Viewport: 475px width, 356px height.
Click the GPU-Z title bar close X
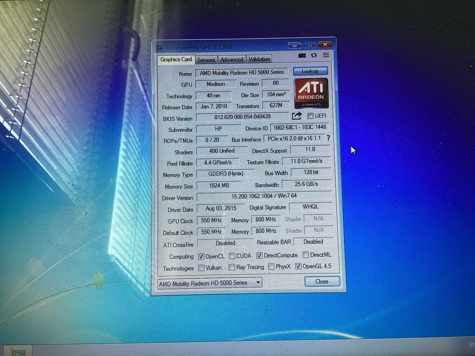pos(325,45)
